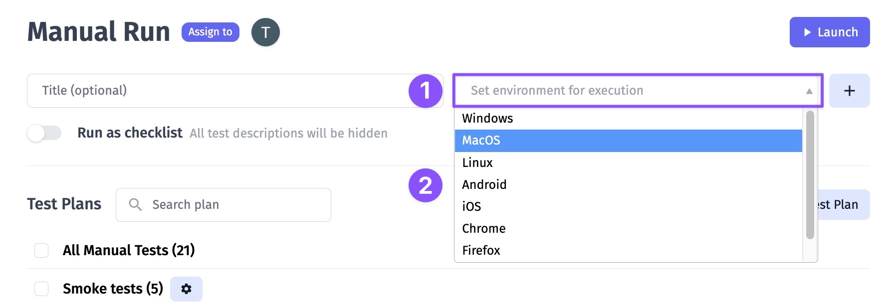Click the Set environment for execution field
Screen dimensions: 894x307
pyautogui.click(x=638, y=91)
